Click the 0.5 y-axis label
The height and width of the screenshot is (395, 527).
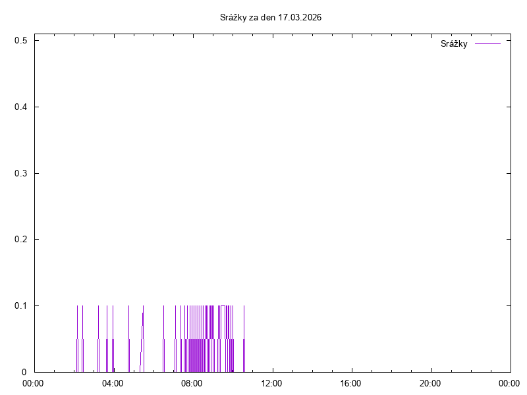click(20, 41)
